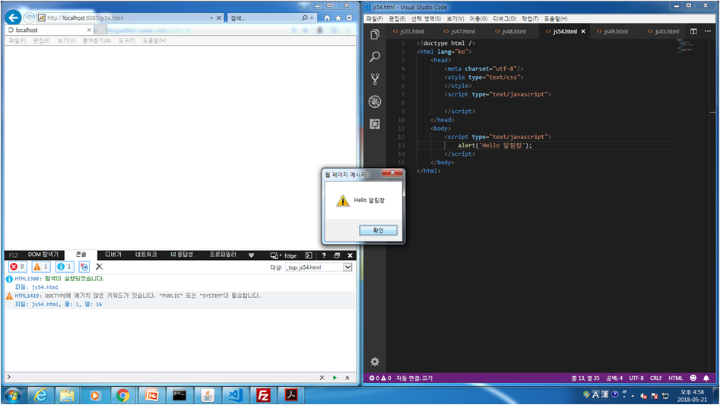Viewport: 720px width, 405px height.
Task: Change language mode HTML in status bar
Action: click(675, 378)
